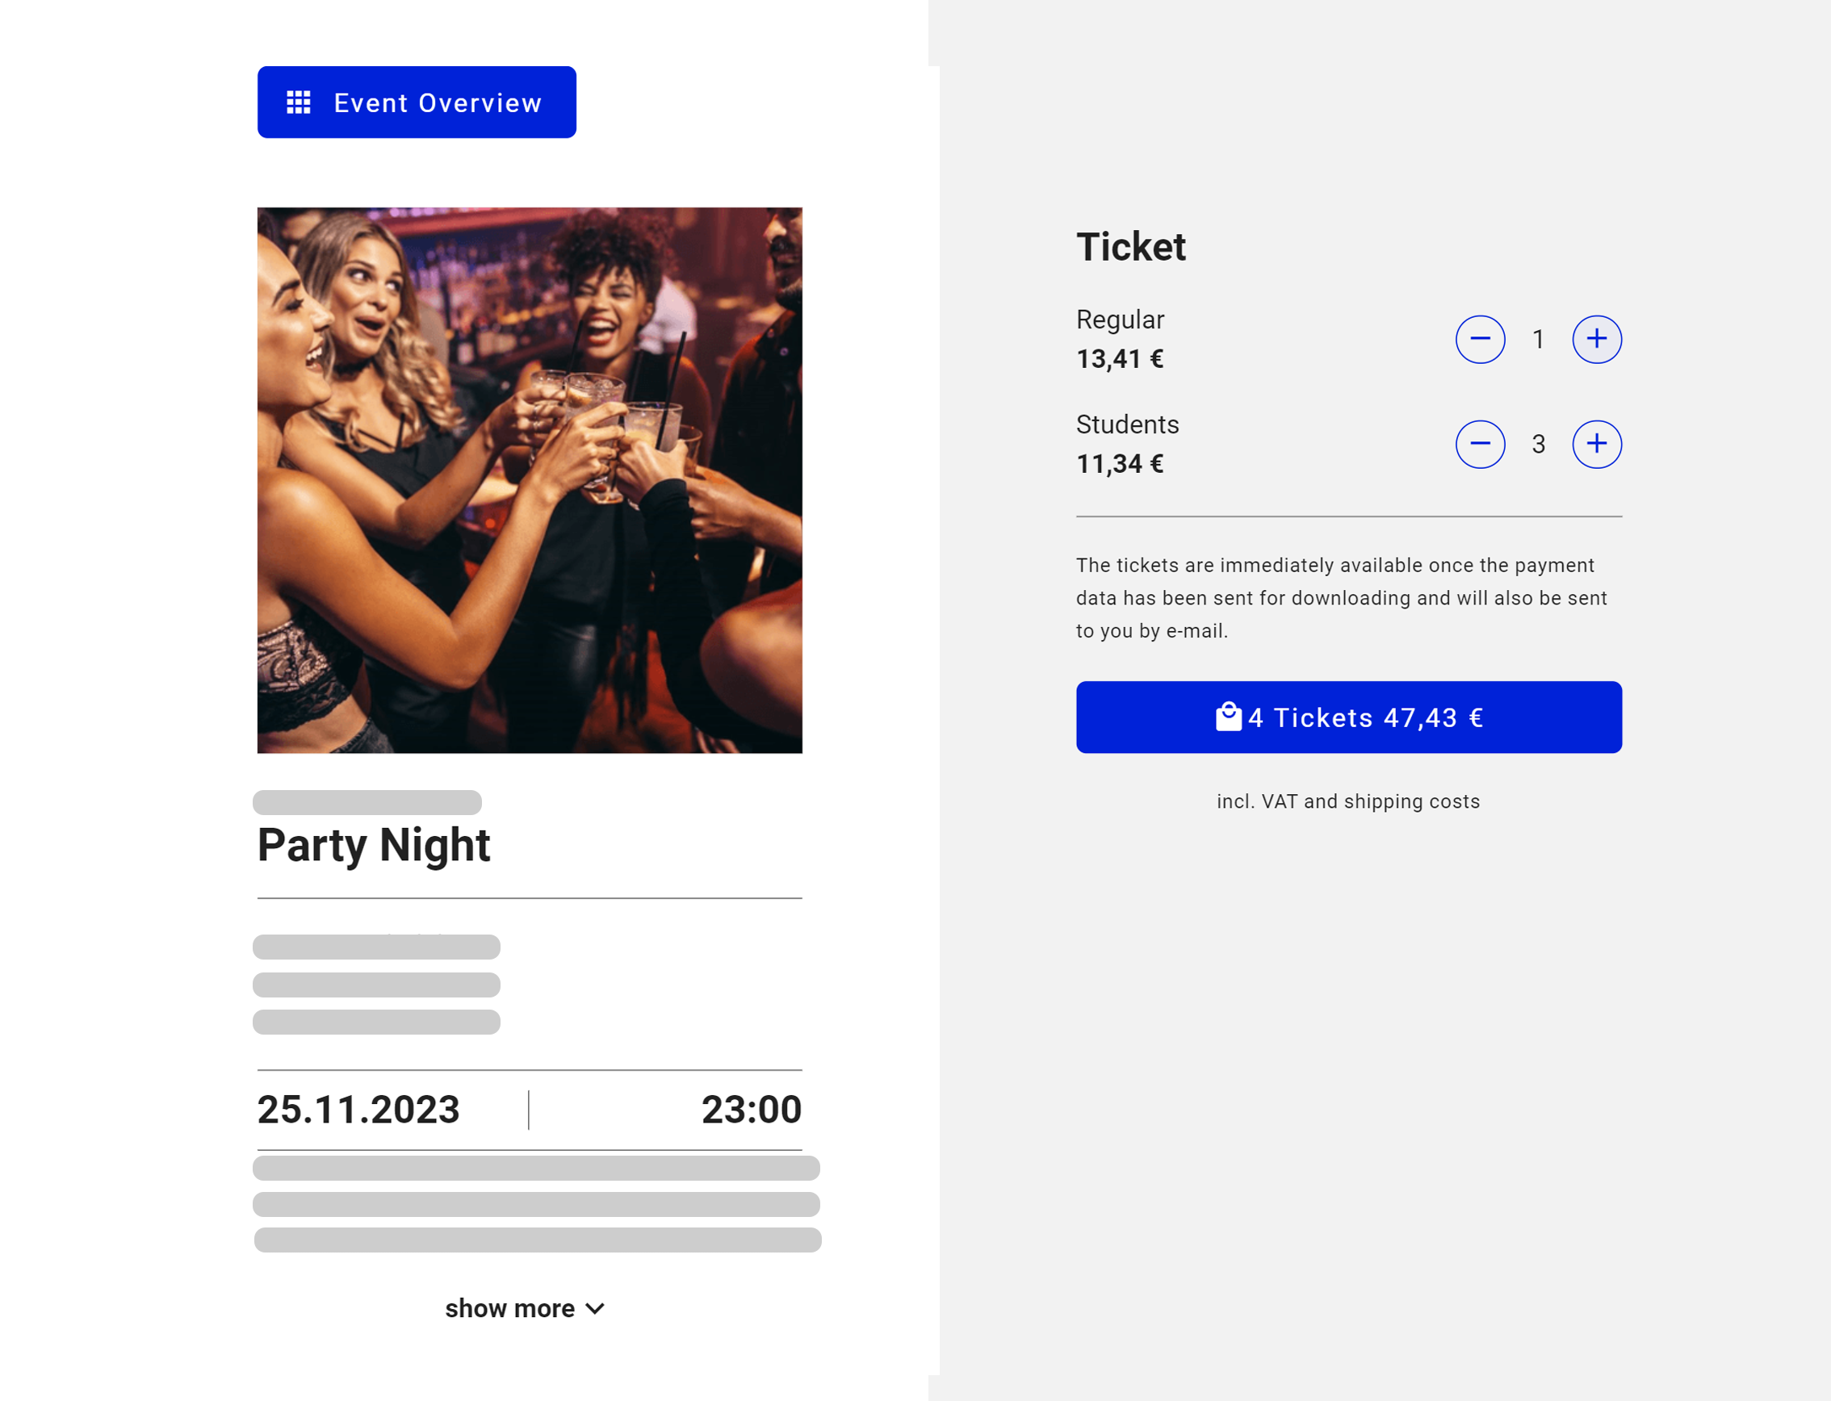This screenshot has height=1401, width=1831.
Task: Select the Regular quantity value 1
Action: coord(1538,340)
